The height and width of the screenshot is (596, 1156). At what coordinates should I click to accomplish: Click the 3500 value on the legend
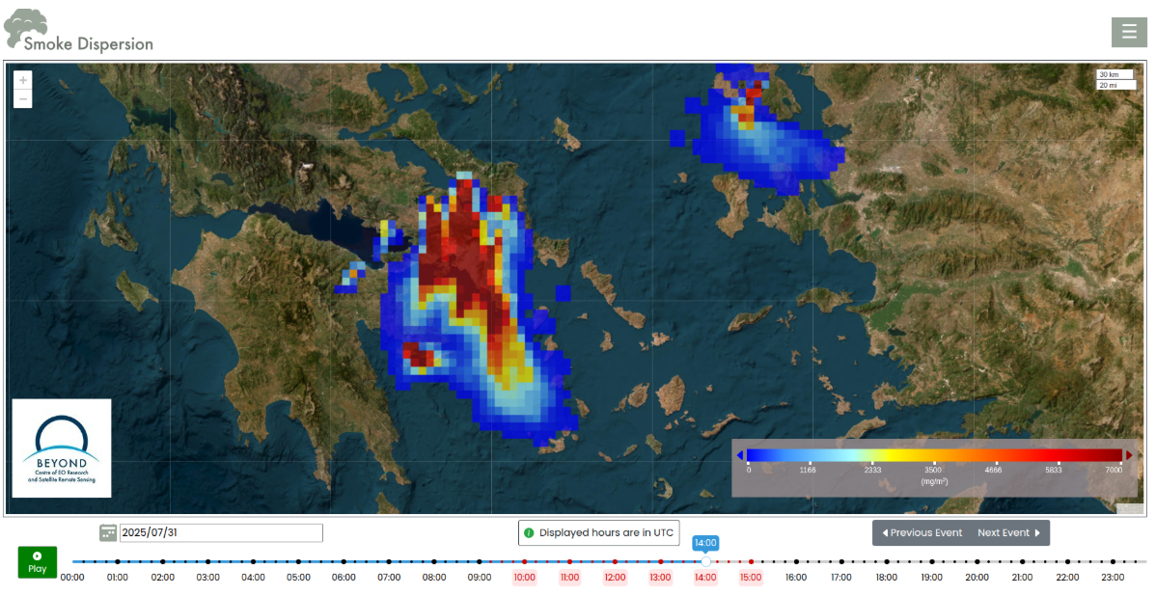[x=932, y=470]
